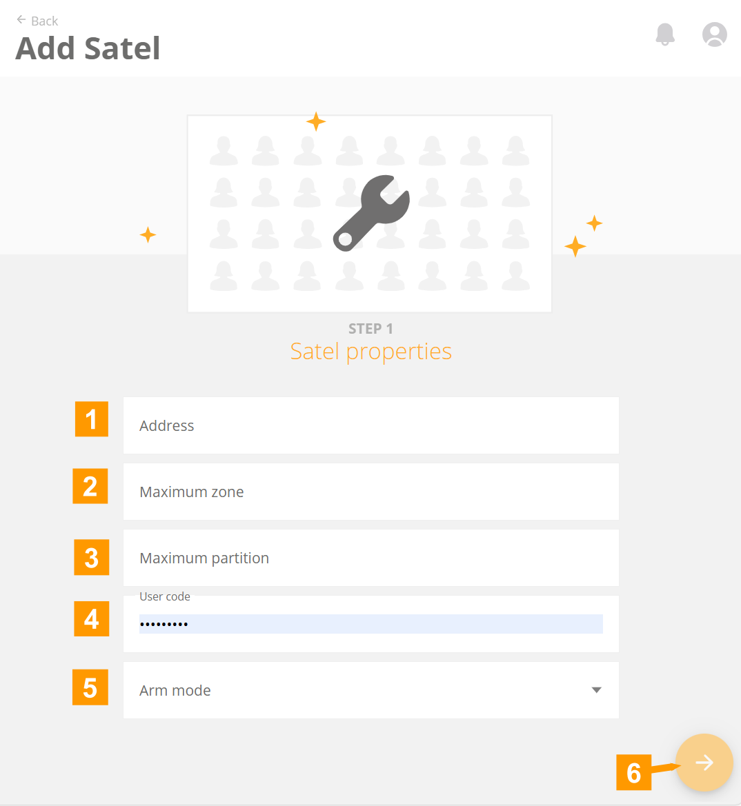The width and height of the screenshot is (741, 806).
Task: Open the user account profile icon
Action: pyautogui.click(x=714, y=34)
